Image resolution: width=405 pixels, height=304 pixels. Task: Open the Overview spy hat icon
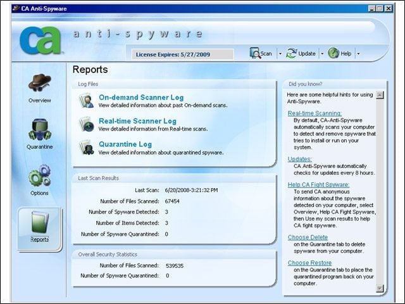point(40,83)
